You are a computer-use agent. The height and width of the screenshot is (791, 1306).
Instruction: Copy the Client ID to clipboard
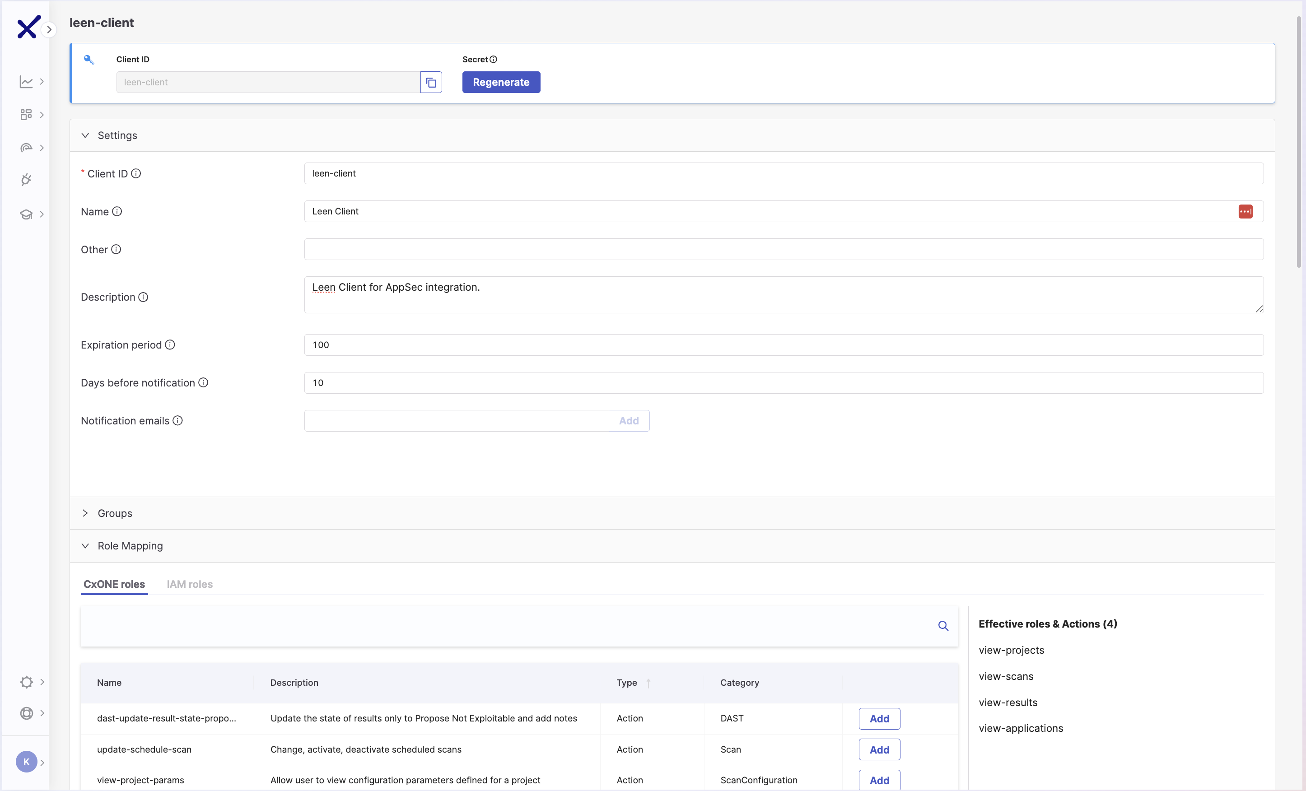click(431, 82)
